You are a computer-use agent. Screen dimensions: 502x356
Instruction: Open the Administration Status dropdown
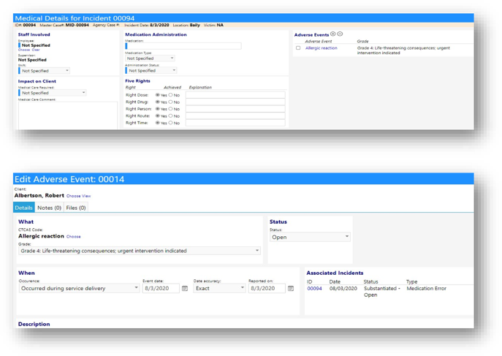(x=151, y=70)
